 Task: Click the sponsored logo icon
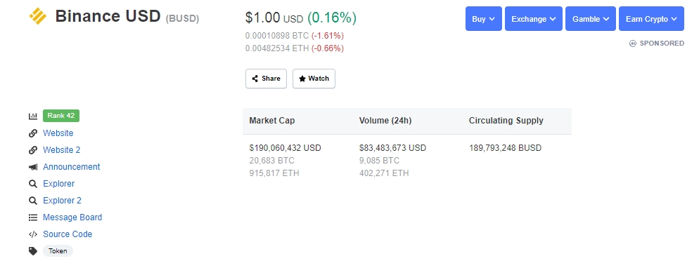[x=633, y=43]
